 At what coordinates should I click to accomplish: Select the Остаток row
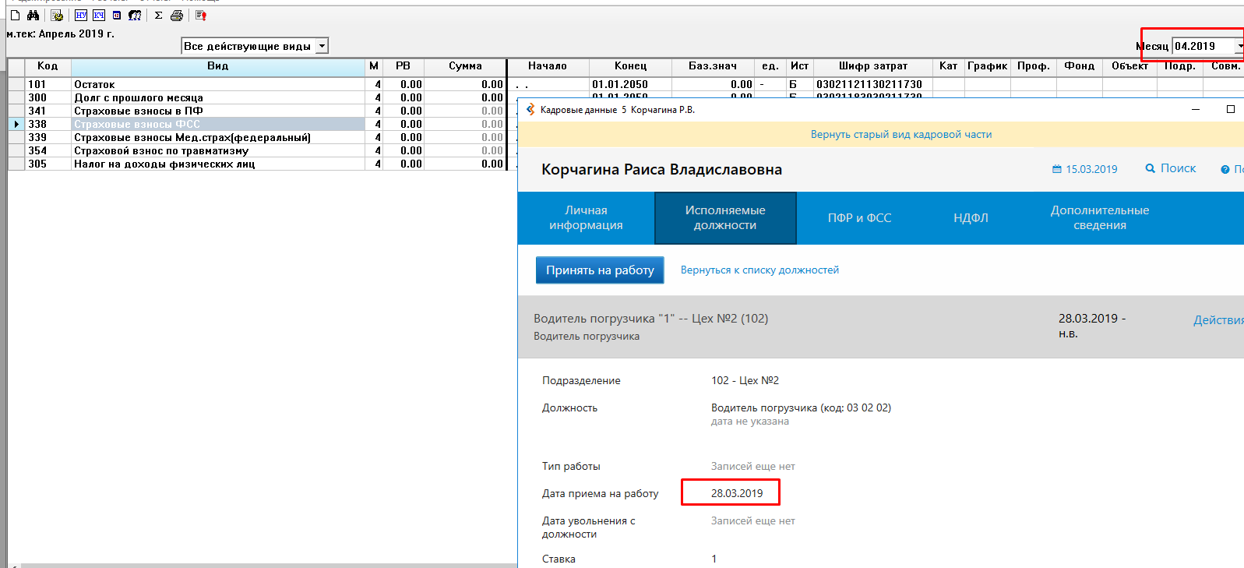[218, 84]
